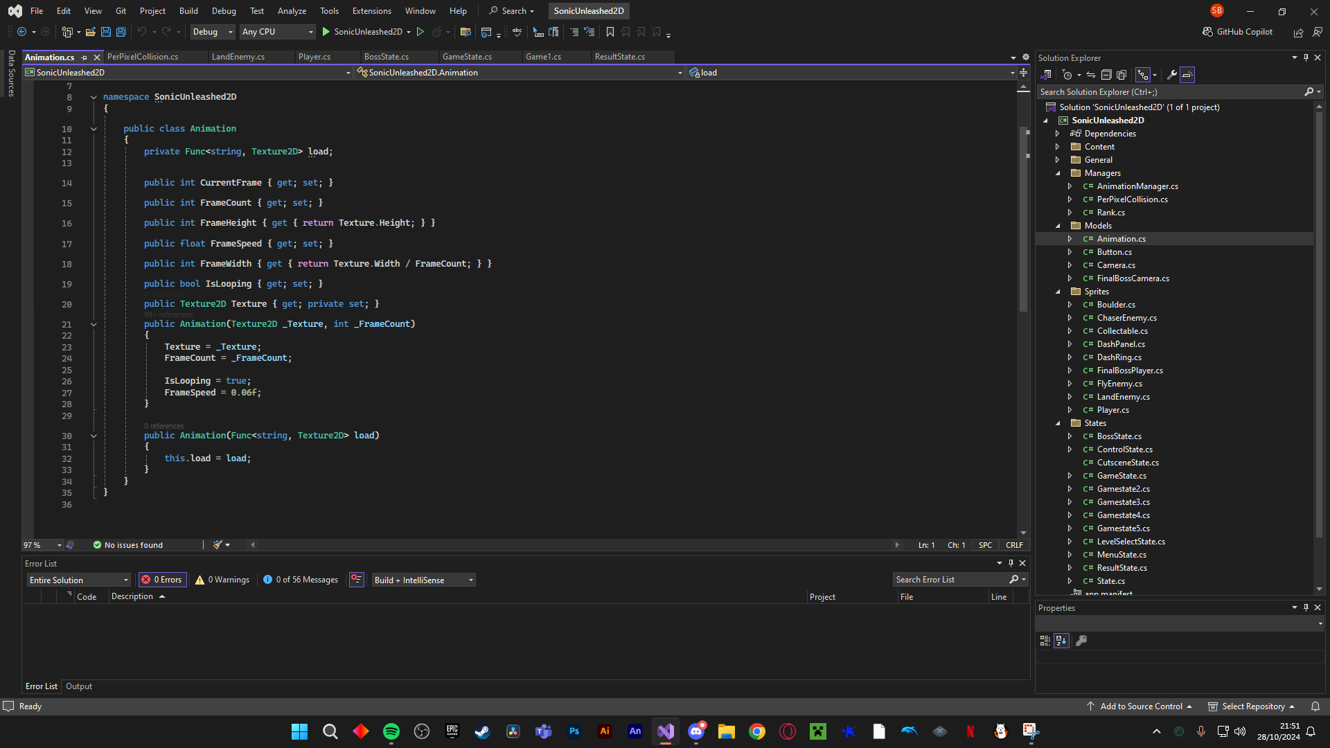Viewport: 1330px width, 748px height.
Task: Click the Switch Views icon in Solution Explorer
Action: coord(1046,75)
